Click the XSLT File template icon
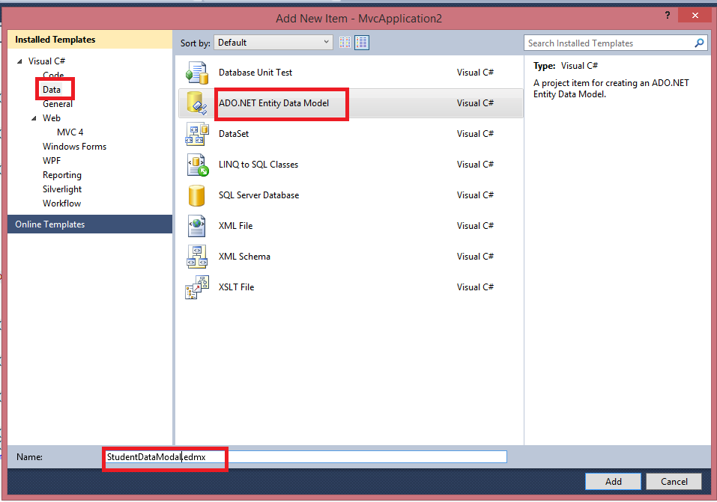Screen dimensions: 717x502 point(197,287)
